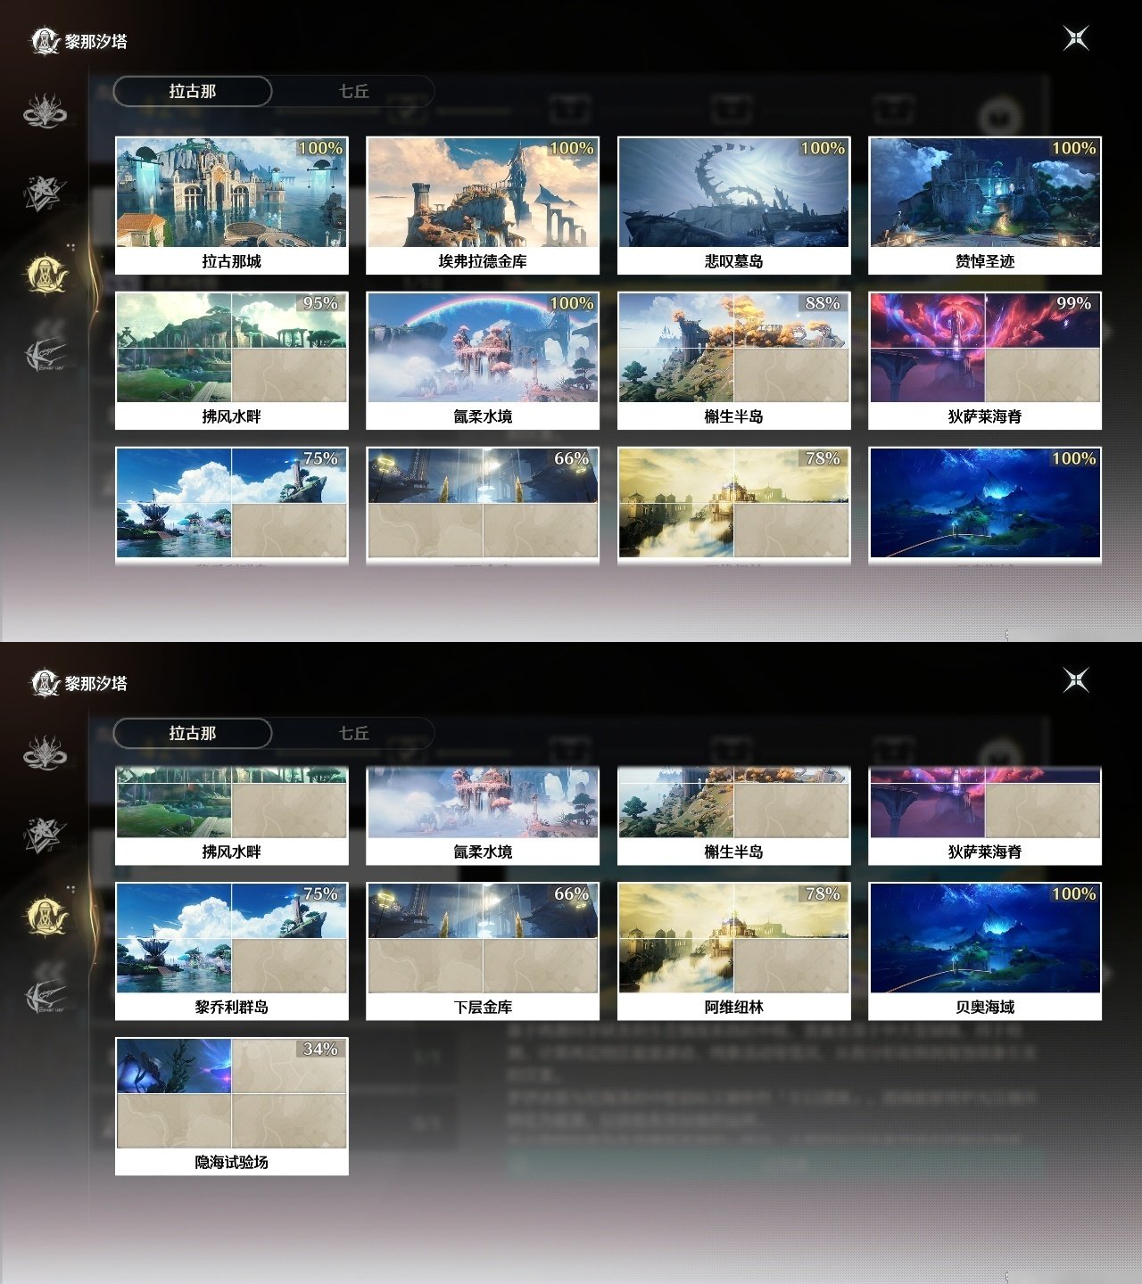Click the 99% exploration progress badge
Image resolution: width=1142 pixels, height=1284 pixels.
(1074, 303)
